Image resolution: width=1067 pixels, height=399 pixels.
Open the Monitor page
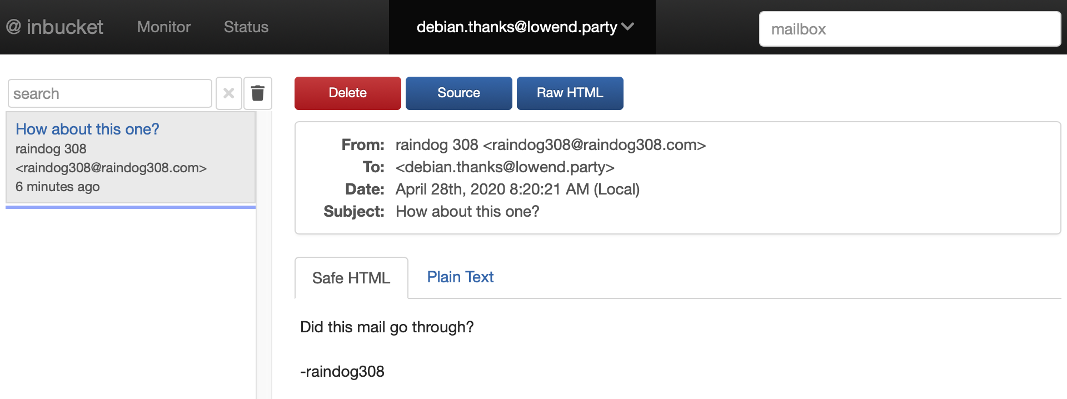point(164,27)
